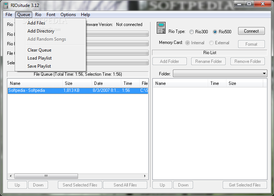Open the Help menu
Viewport: 274px width, 196px height.
click(85, 15)
